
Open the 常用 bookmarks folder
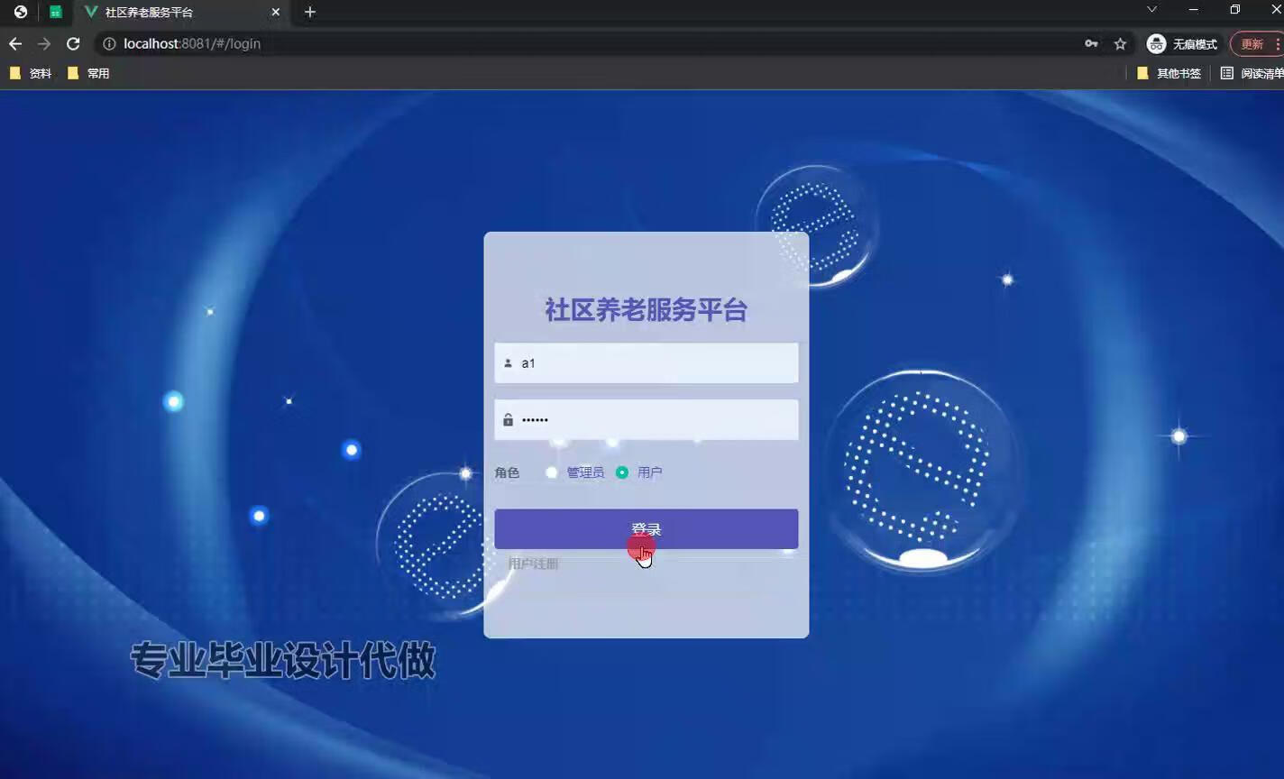tap(88, 73)
